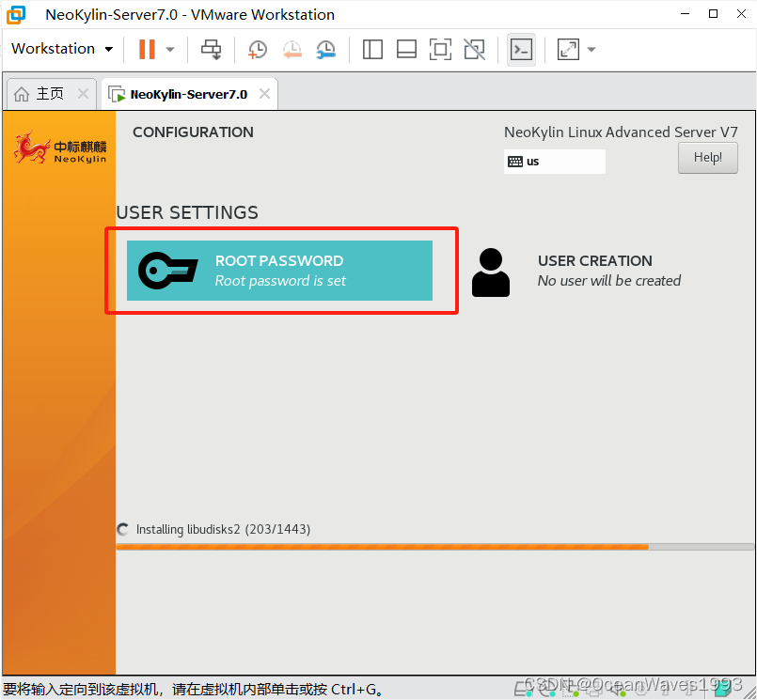Revert to the previous snapshot

pos(292,49)
